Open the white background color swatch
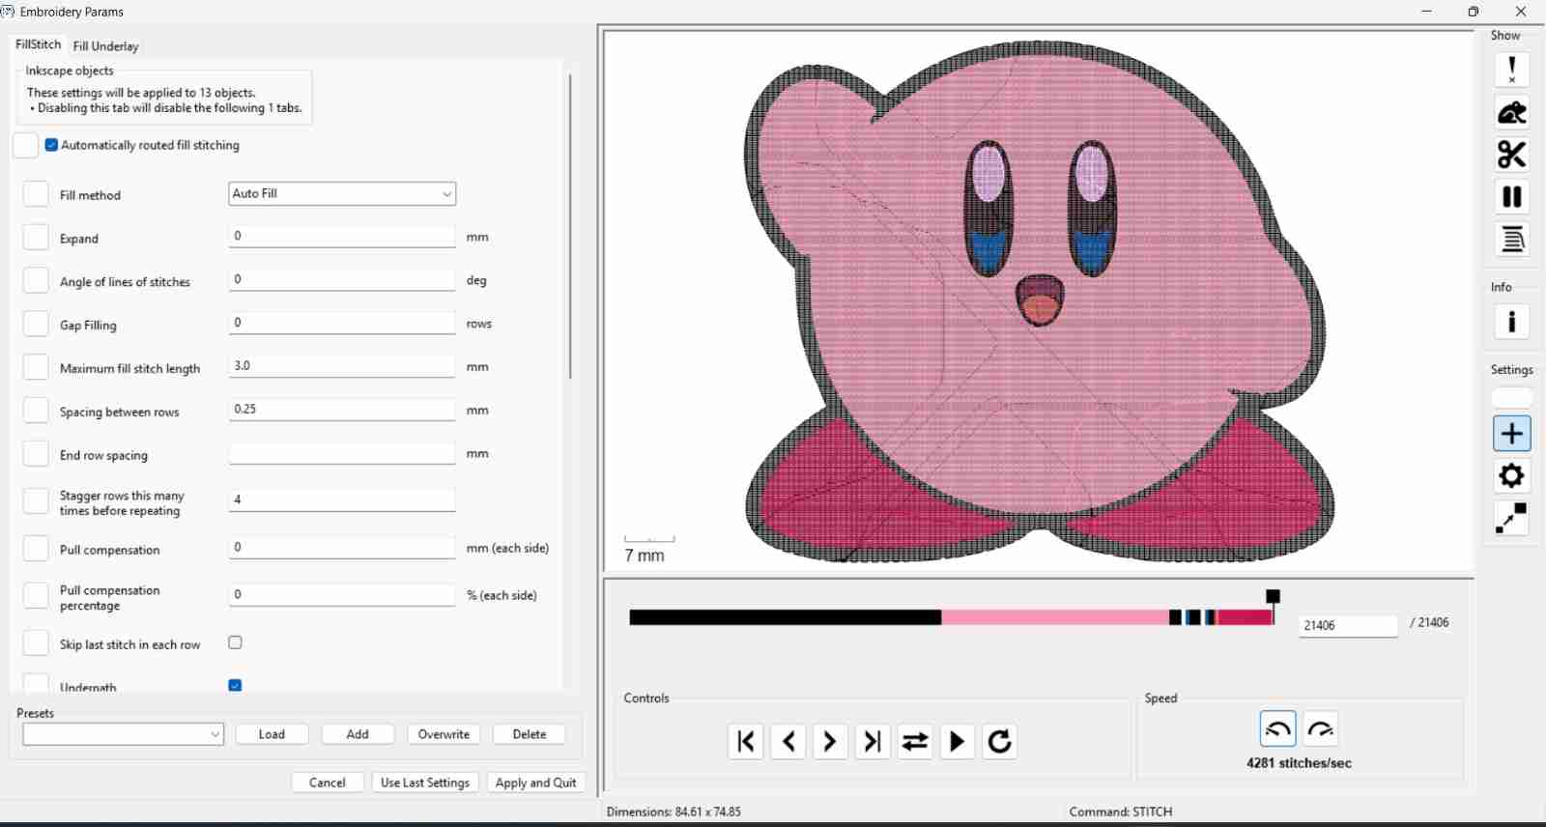1546x827 pixels. 1512,398
